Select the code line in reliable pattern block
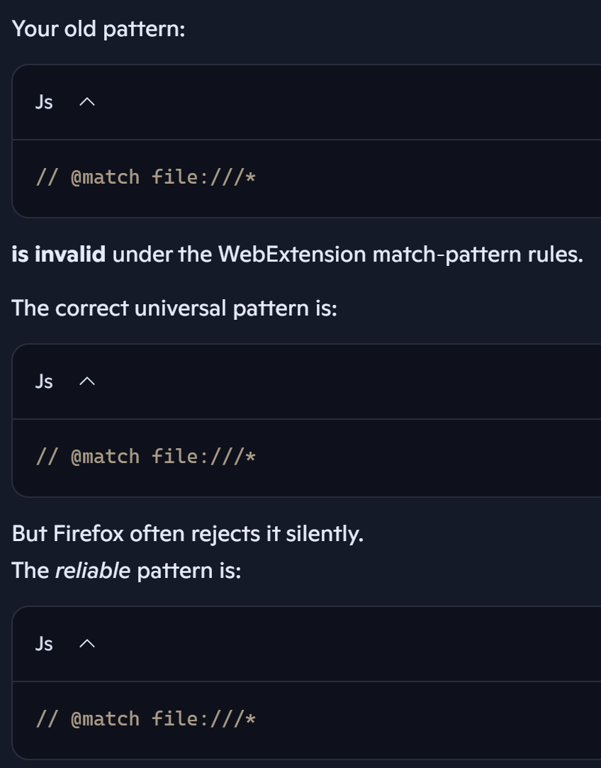 click(x=146, y=719)
